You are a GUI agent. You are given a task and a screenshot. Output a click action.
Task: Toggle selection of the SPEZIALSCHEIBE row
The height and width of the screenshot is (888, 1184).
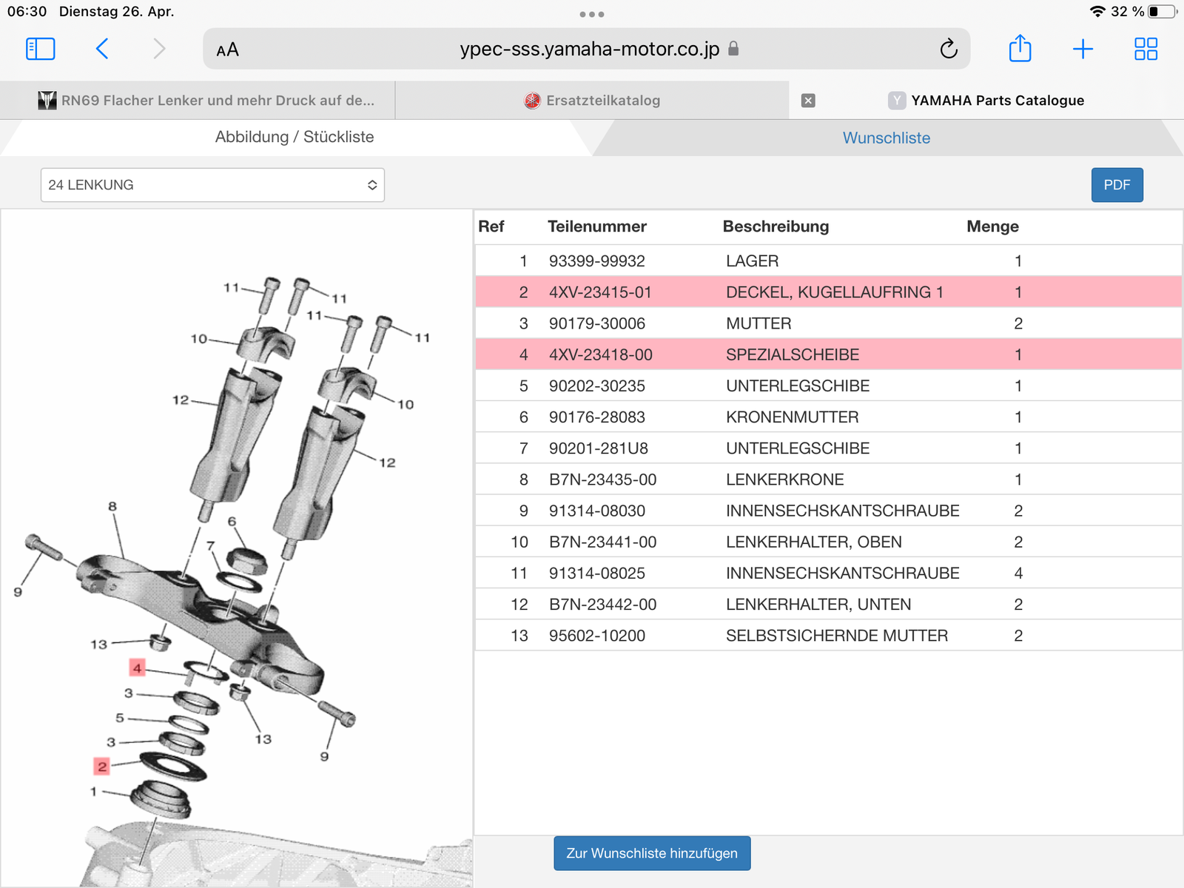[792, 354]
